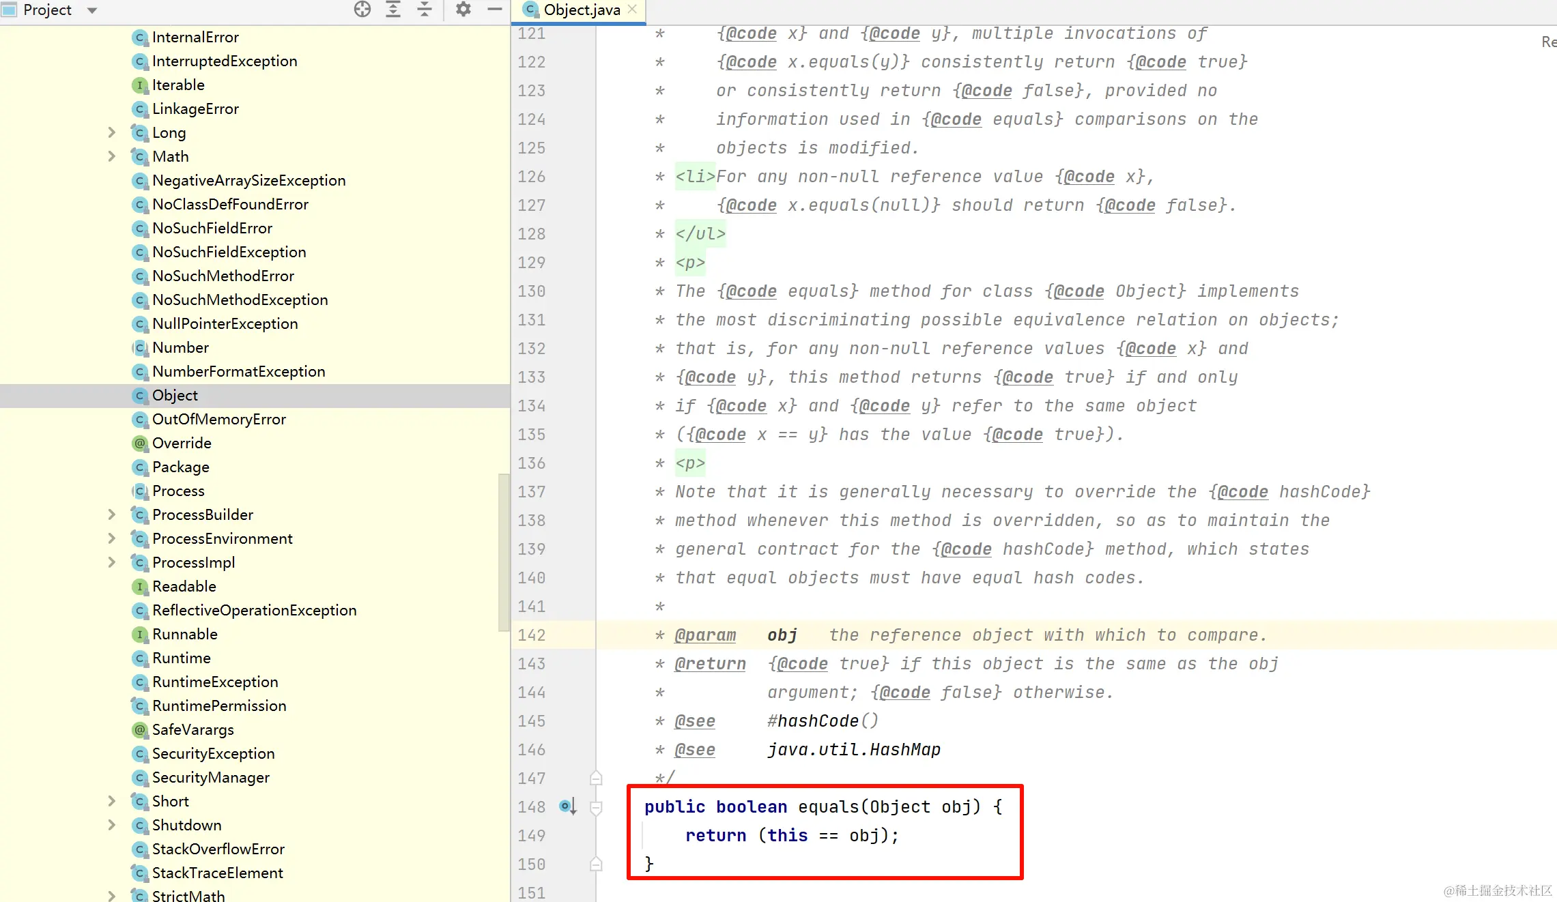
Task: Click the Collapse All icon in Project panel
Action: coord(425,10)
